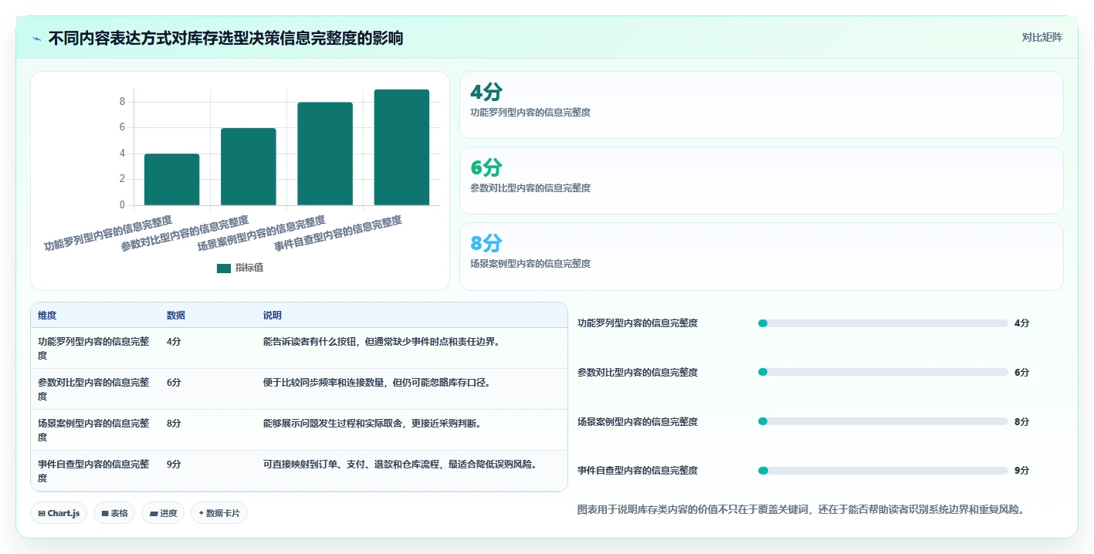This screenshot has height=554, width=1094.
Task: Click the 功能罗列型 progress bar
Action: point(883,323)
